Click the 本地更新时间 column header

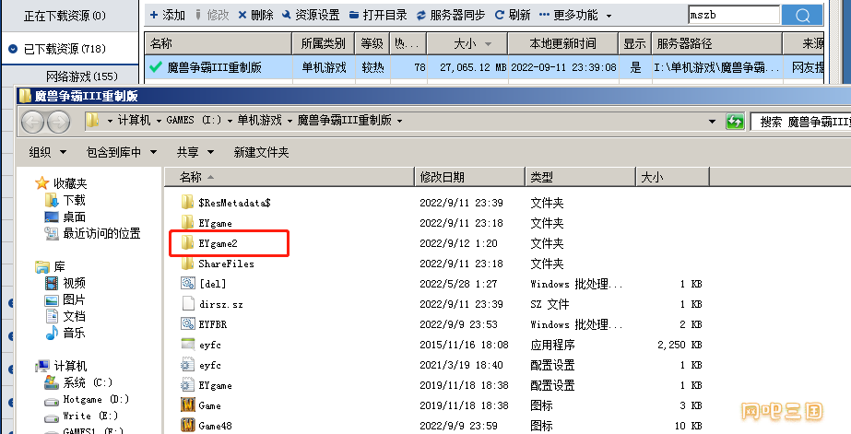562,43
